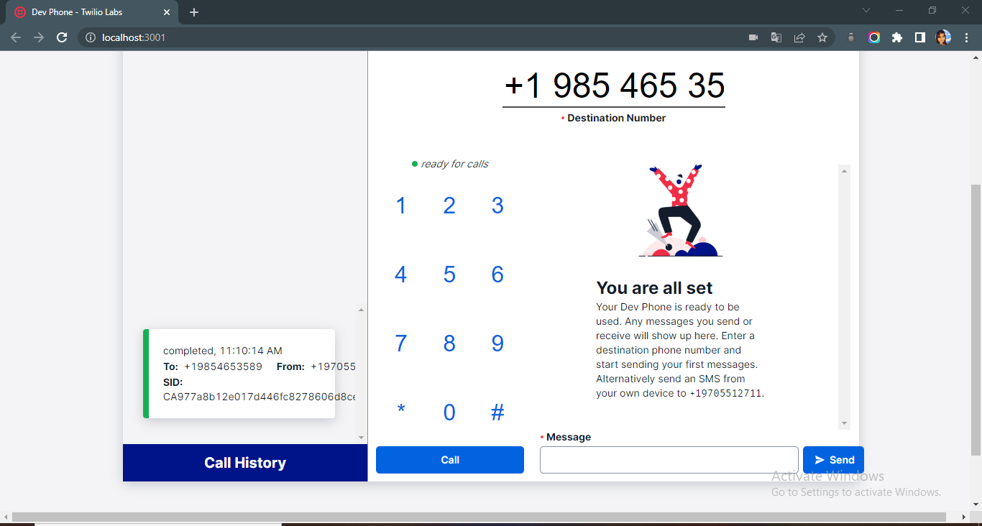Click the 'You are all set' heading

coord(654,287)
